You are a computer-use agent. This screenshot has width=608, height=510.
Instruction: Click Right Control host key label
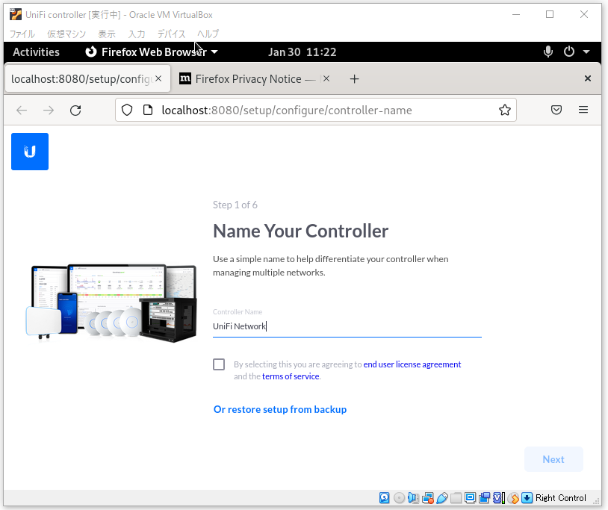pos(561,497)
